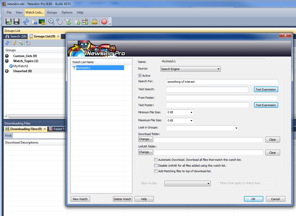Open the Help menu

tap(80, 12)
